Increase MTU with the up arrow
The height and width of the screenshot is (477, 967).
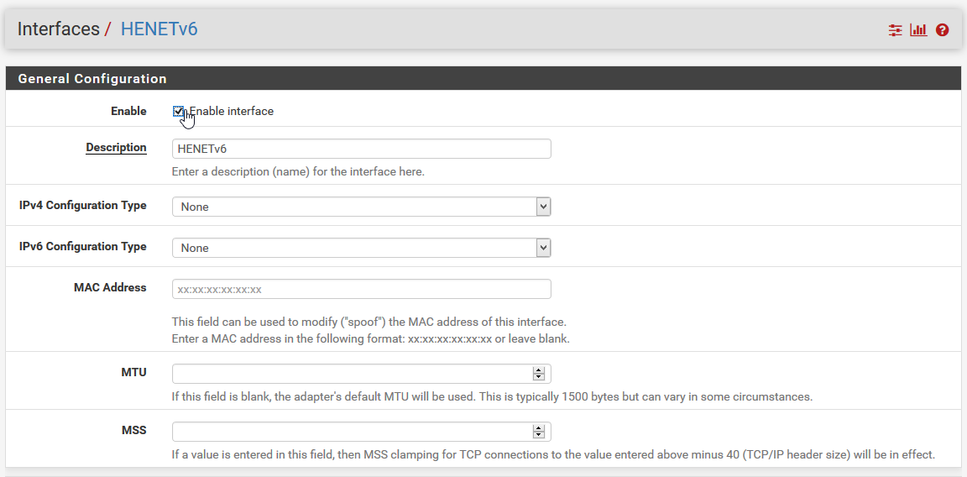pos(539,370)
